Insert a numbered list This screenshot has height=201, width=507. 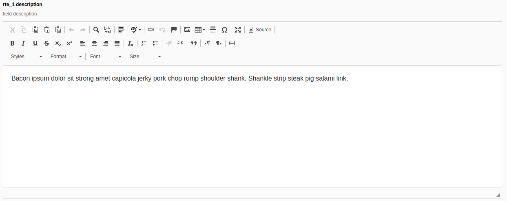(x=144, y=43)
